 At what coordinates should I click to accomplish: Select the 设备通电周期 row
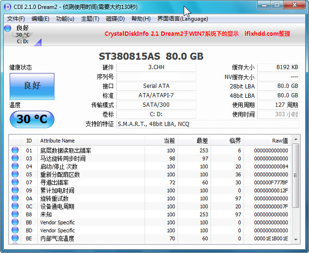pyautogui.click(x=150, y=206)
